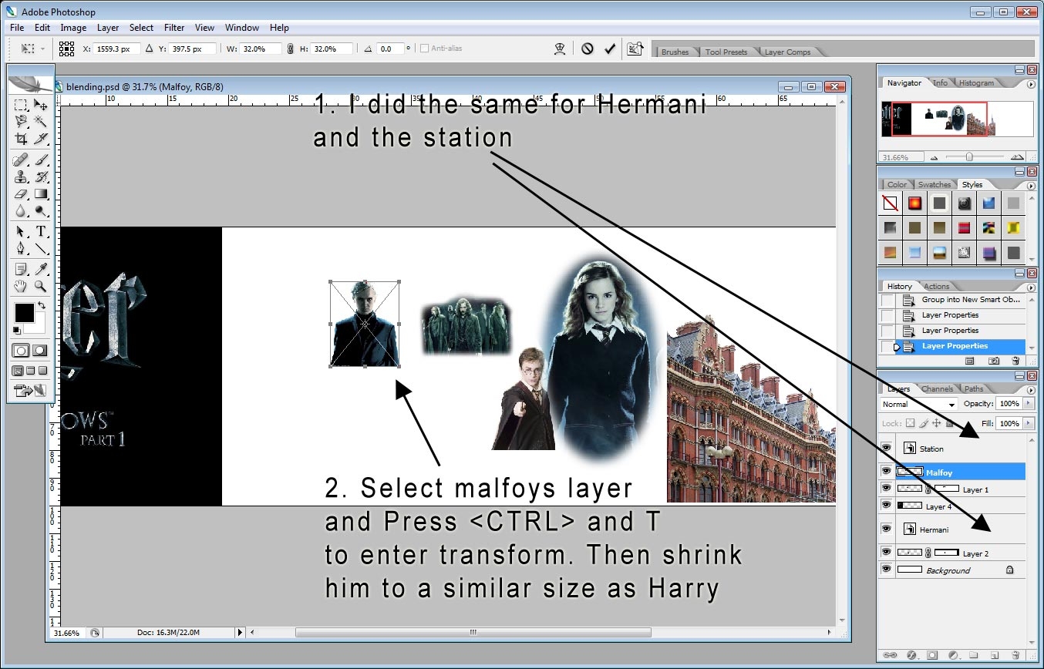Pick the Hand tool
Image resolution: width=1044 pixels, height=669 pixels.
pos(22,286)
